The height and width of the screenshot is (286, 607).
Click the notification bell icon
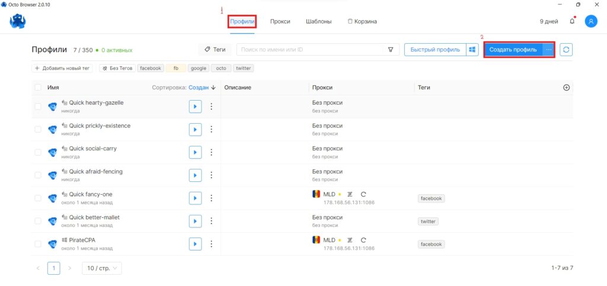click(572, 22)
